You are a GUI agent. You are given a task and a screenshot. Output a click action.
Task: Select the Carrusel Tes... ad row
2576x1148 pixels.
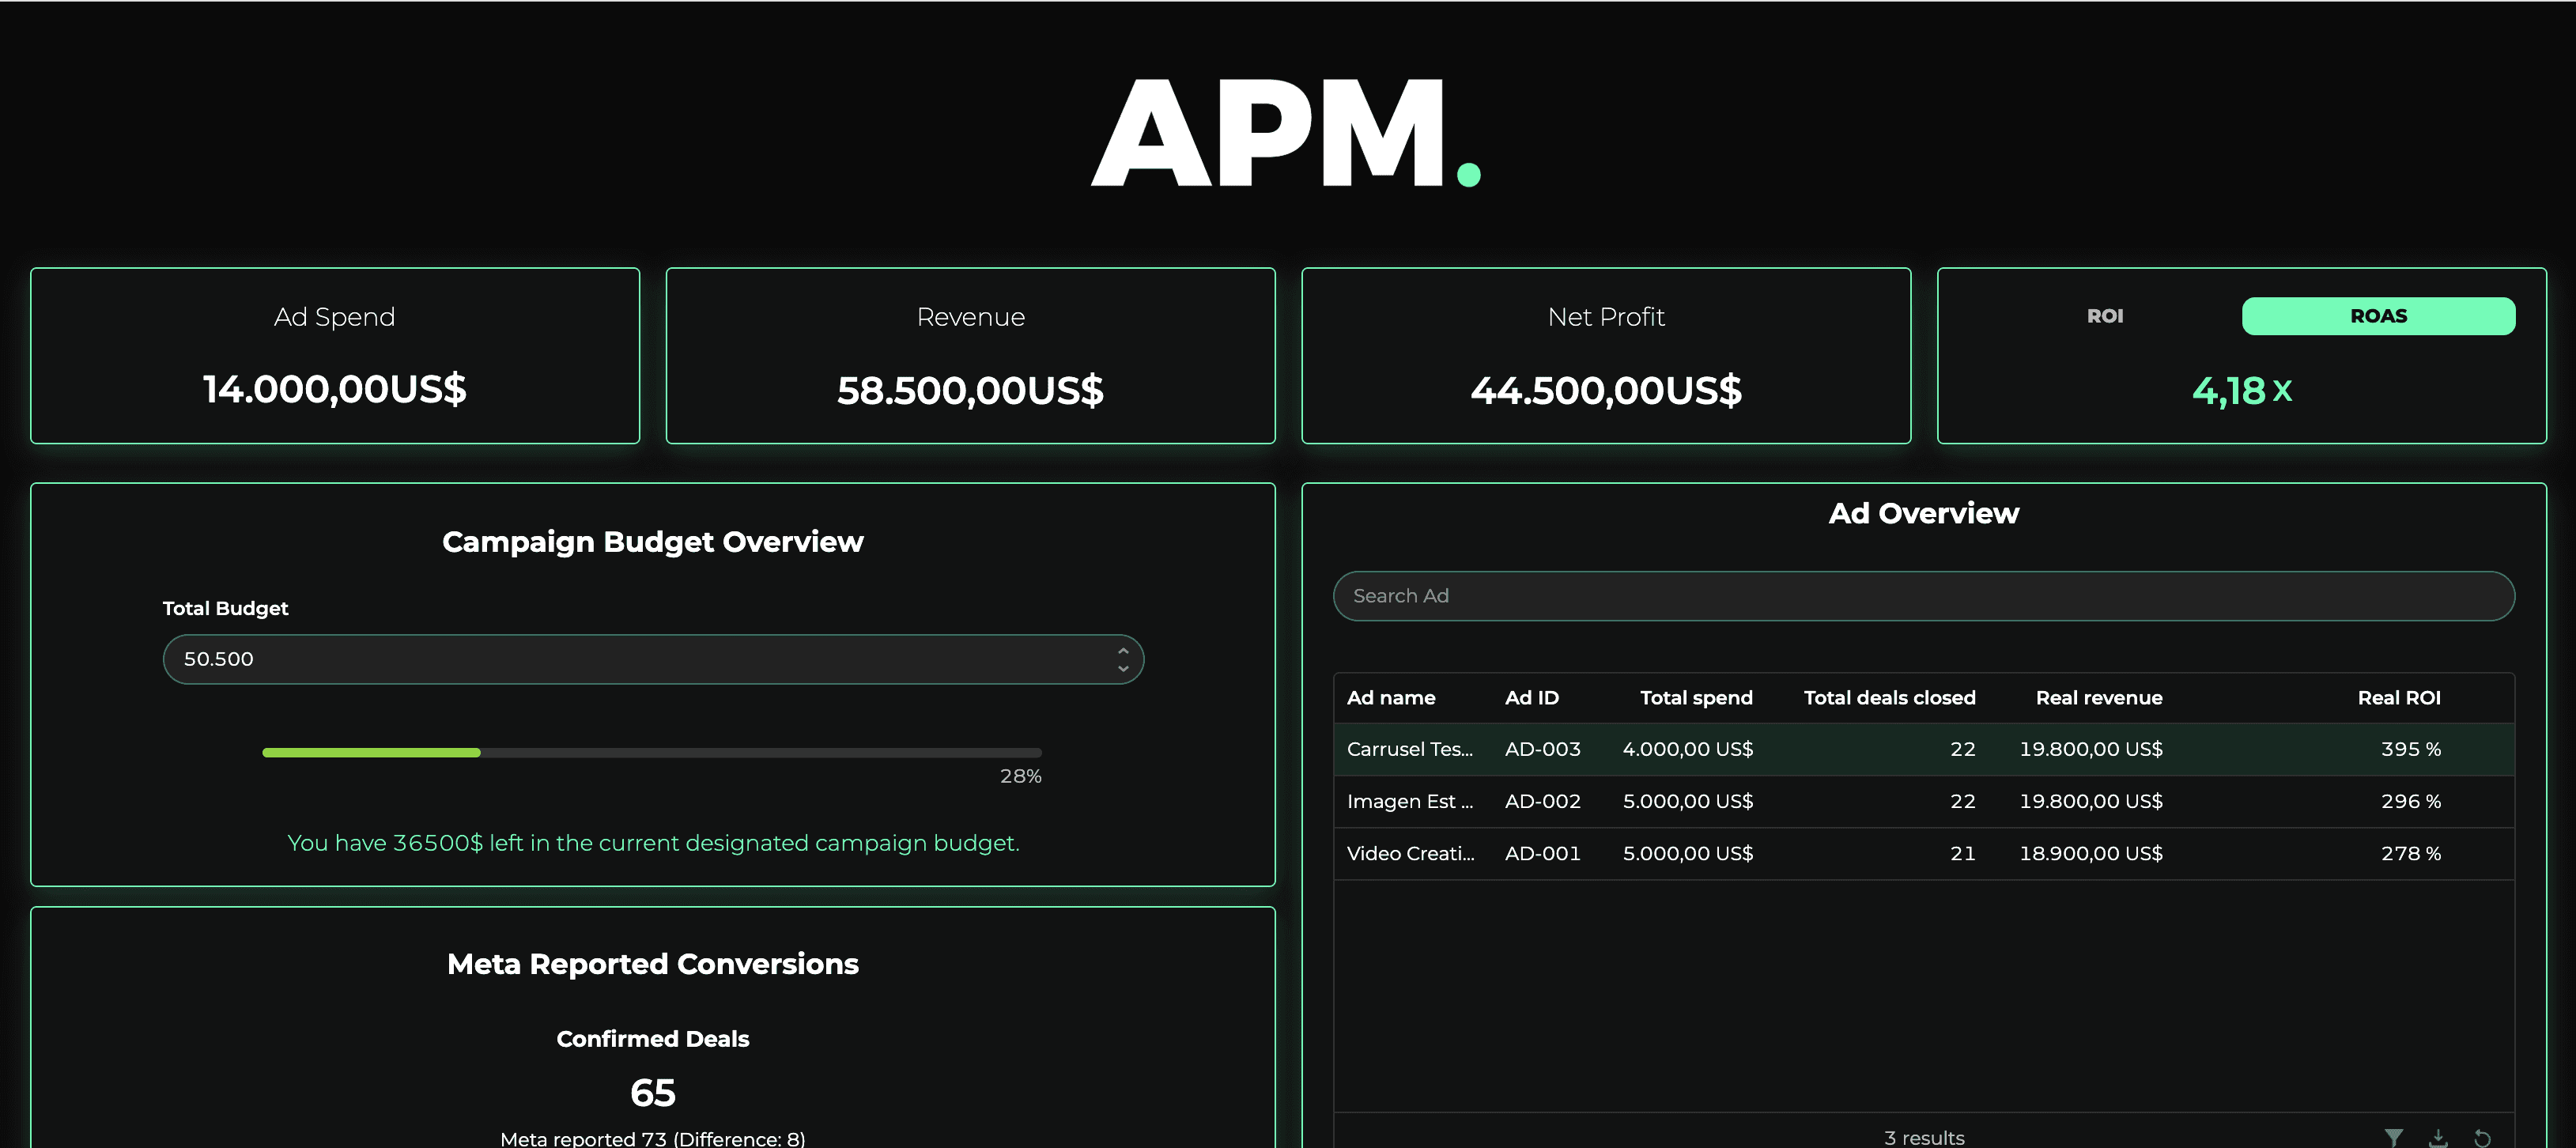pos(1410,749)
